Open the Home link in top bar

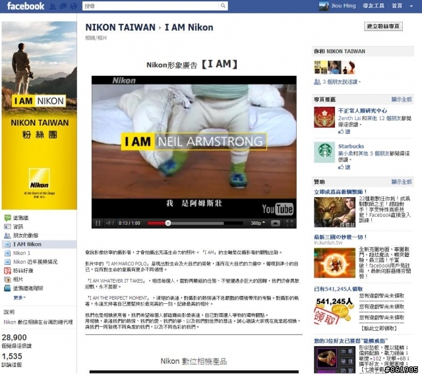coord(397,6)
